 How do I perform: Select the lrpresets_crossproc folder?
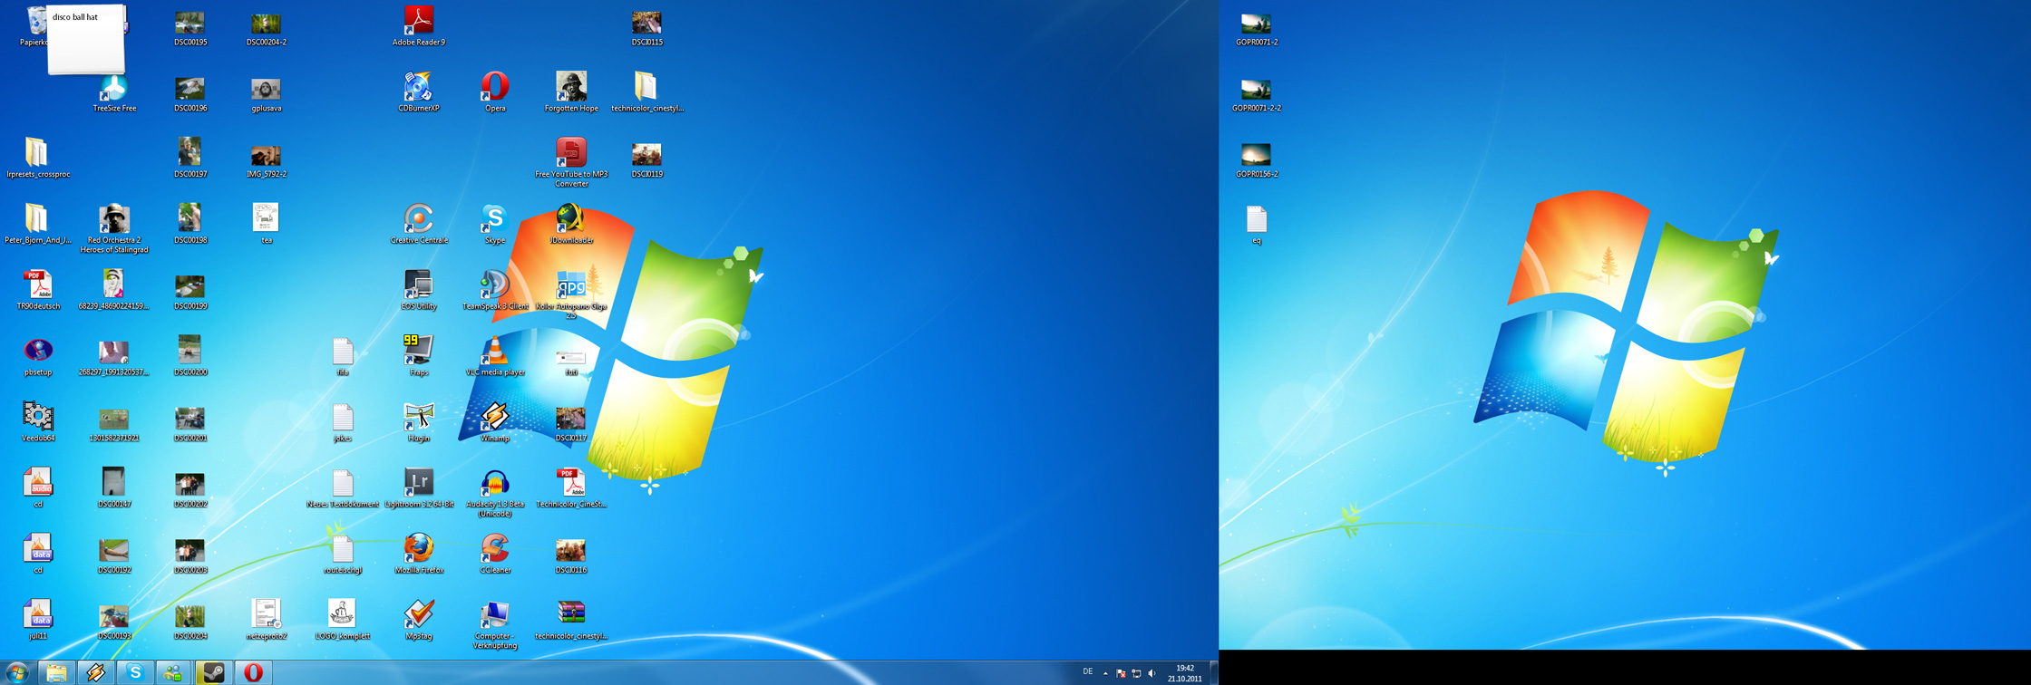[x=38, y=158]
